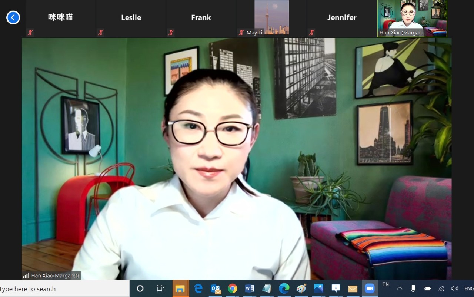Click muted microphone icon on Jennifer's tile

click(311, 33)
